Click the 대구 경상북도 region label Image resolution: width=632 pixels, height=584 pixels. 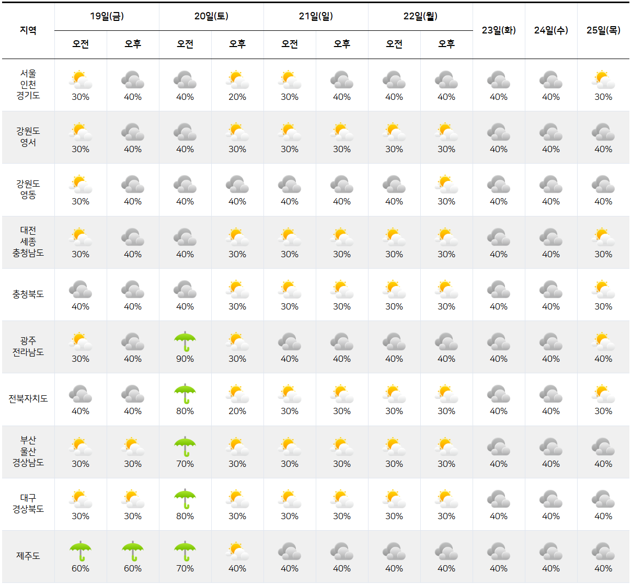pos(28,503)
